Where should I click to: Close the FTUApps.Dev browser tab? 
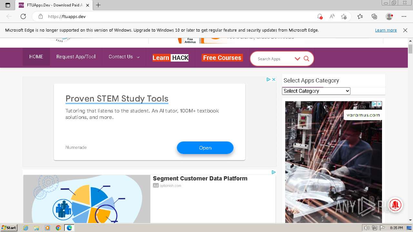(x=87, y=5)
